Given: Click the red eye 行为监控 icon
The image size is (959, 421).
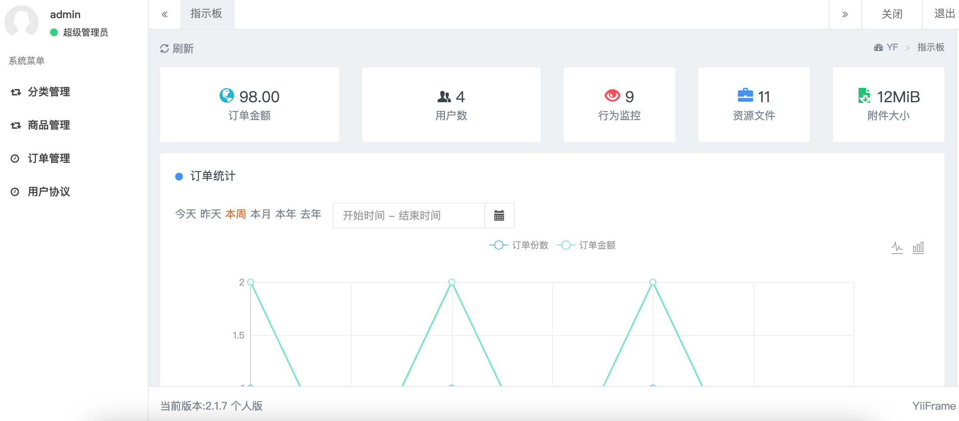Looking at the screenshot, I should pos(612,96).
